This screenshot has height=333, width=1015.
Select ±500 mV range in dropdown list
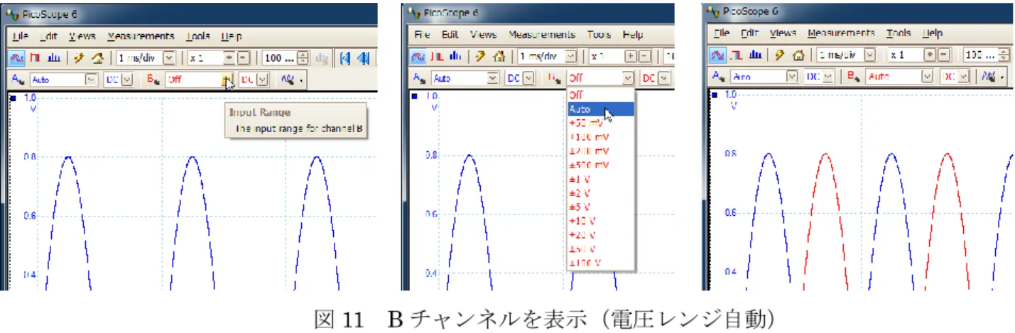[600, 165]
